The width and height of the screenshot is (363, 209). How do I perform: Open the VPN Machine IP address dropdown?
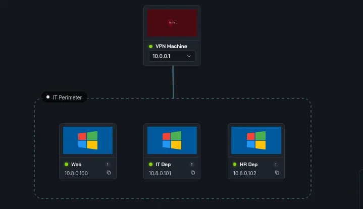(172, 56)
